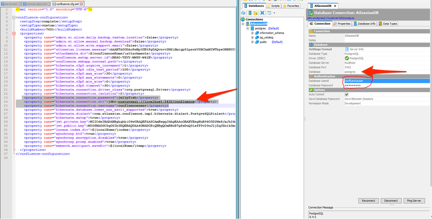Open the Data Types sub-tab

pos(388,24)
